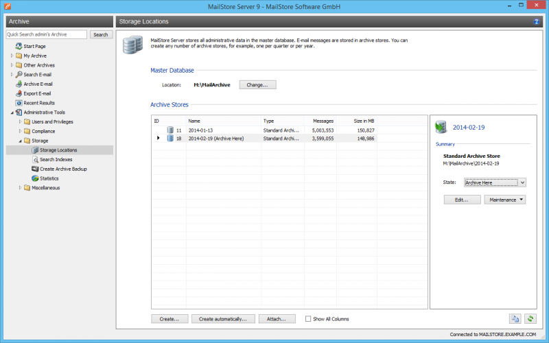
Task: Open Create Archive Backup item
Action: [x=63, y=169]
